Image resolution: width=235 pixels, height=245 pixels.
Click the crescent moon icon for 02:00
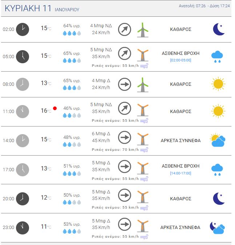click(218, 29)
